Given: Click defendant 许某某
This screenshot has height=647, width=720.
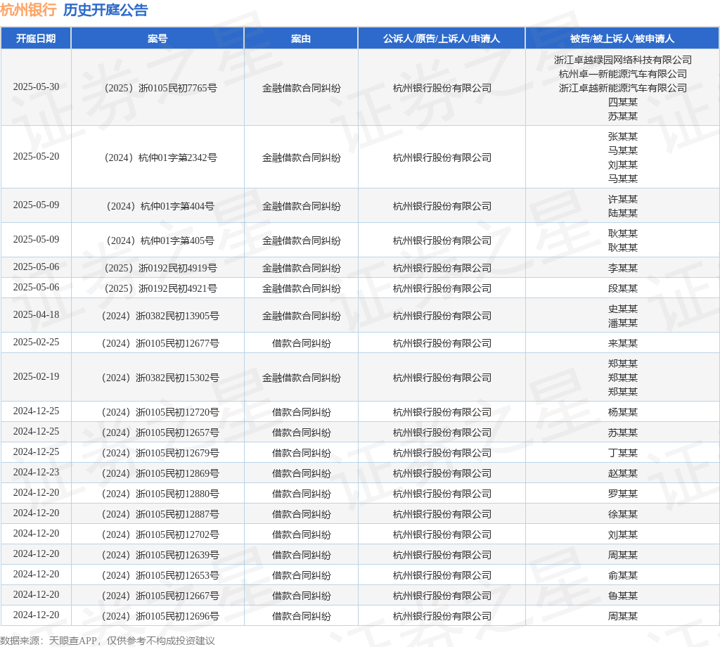Looking at the screenshot, I should (623, 199).
